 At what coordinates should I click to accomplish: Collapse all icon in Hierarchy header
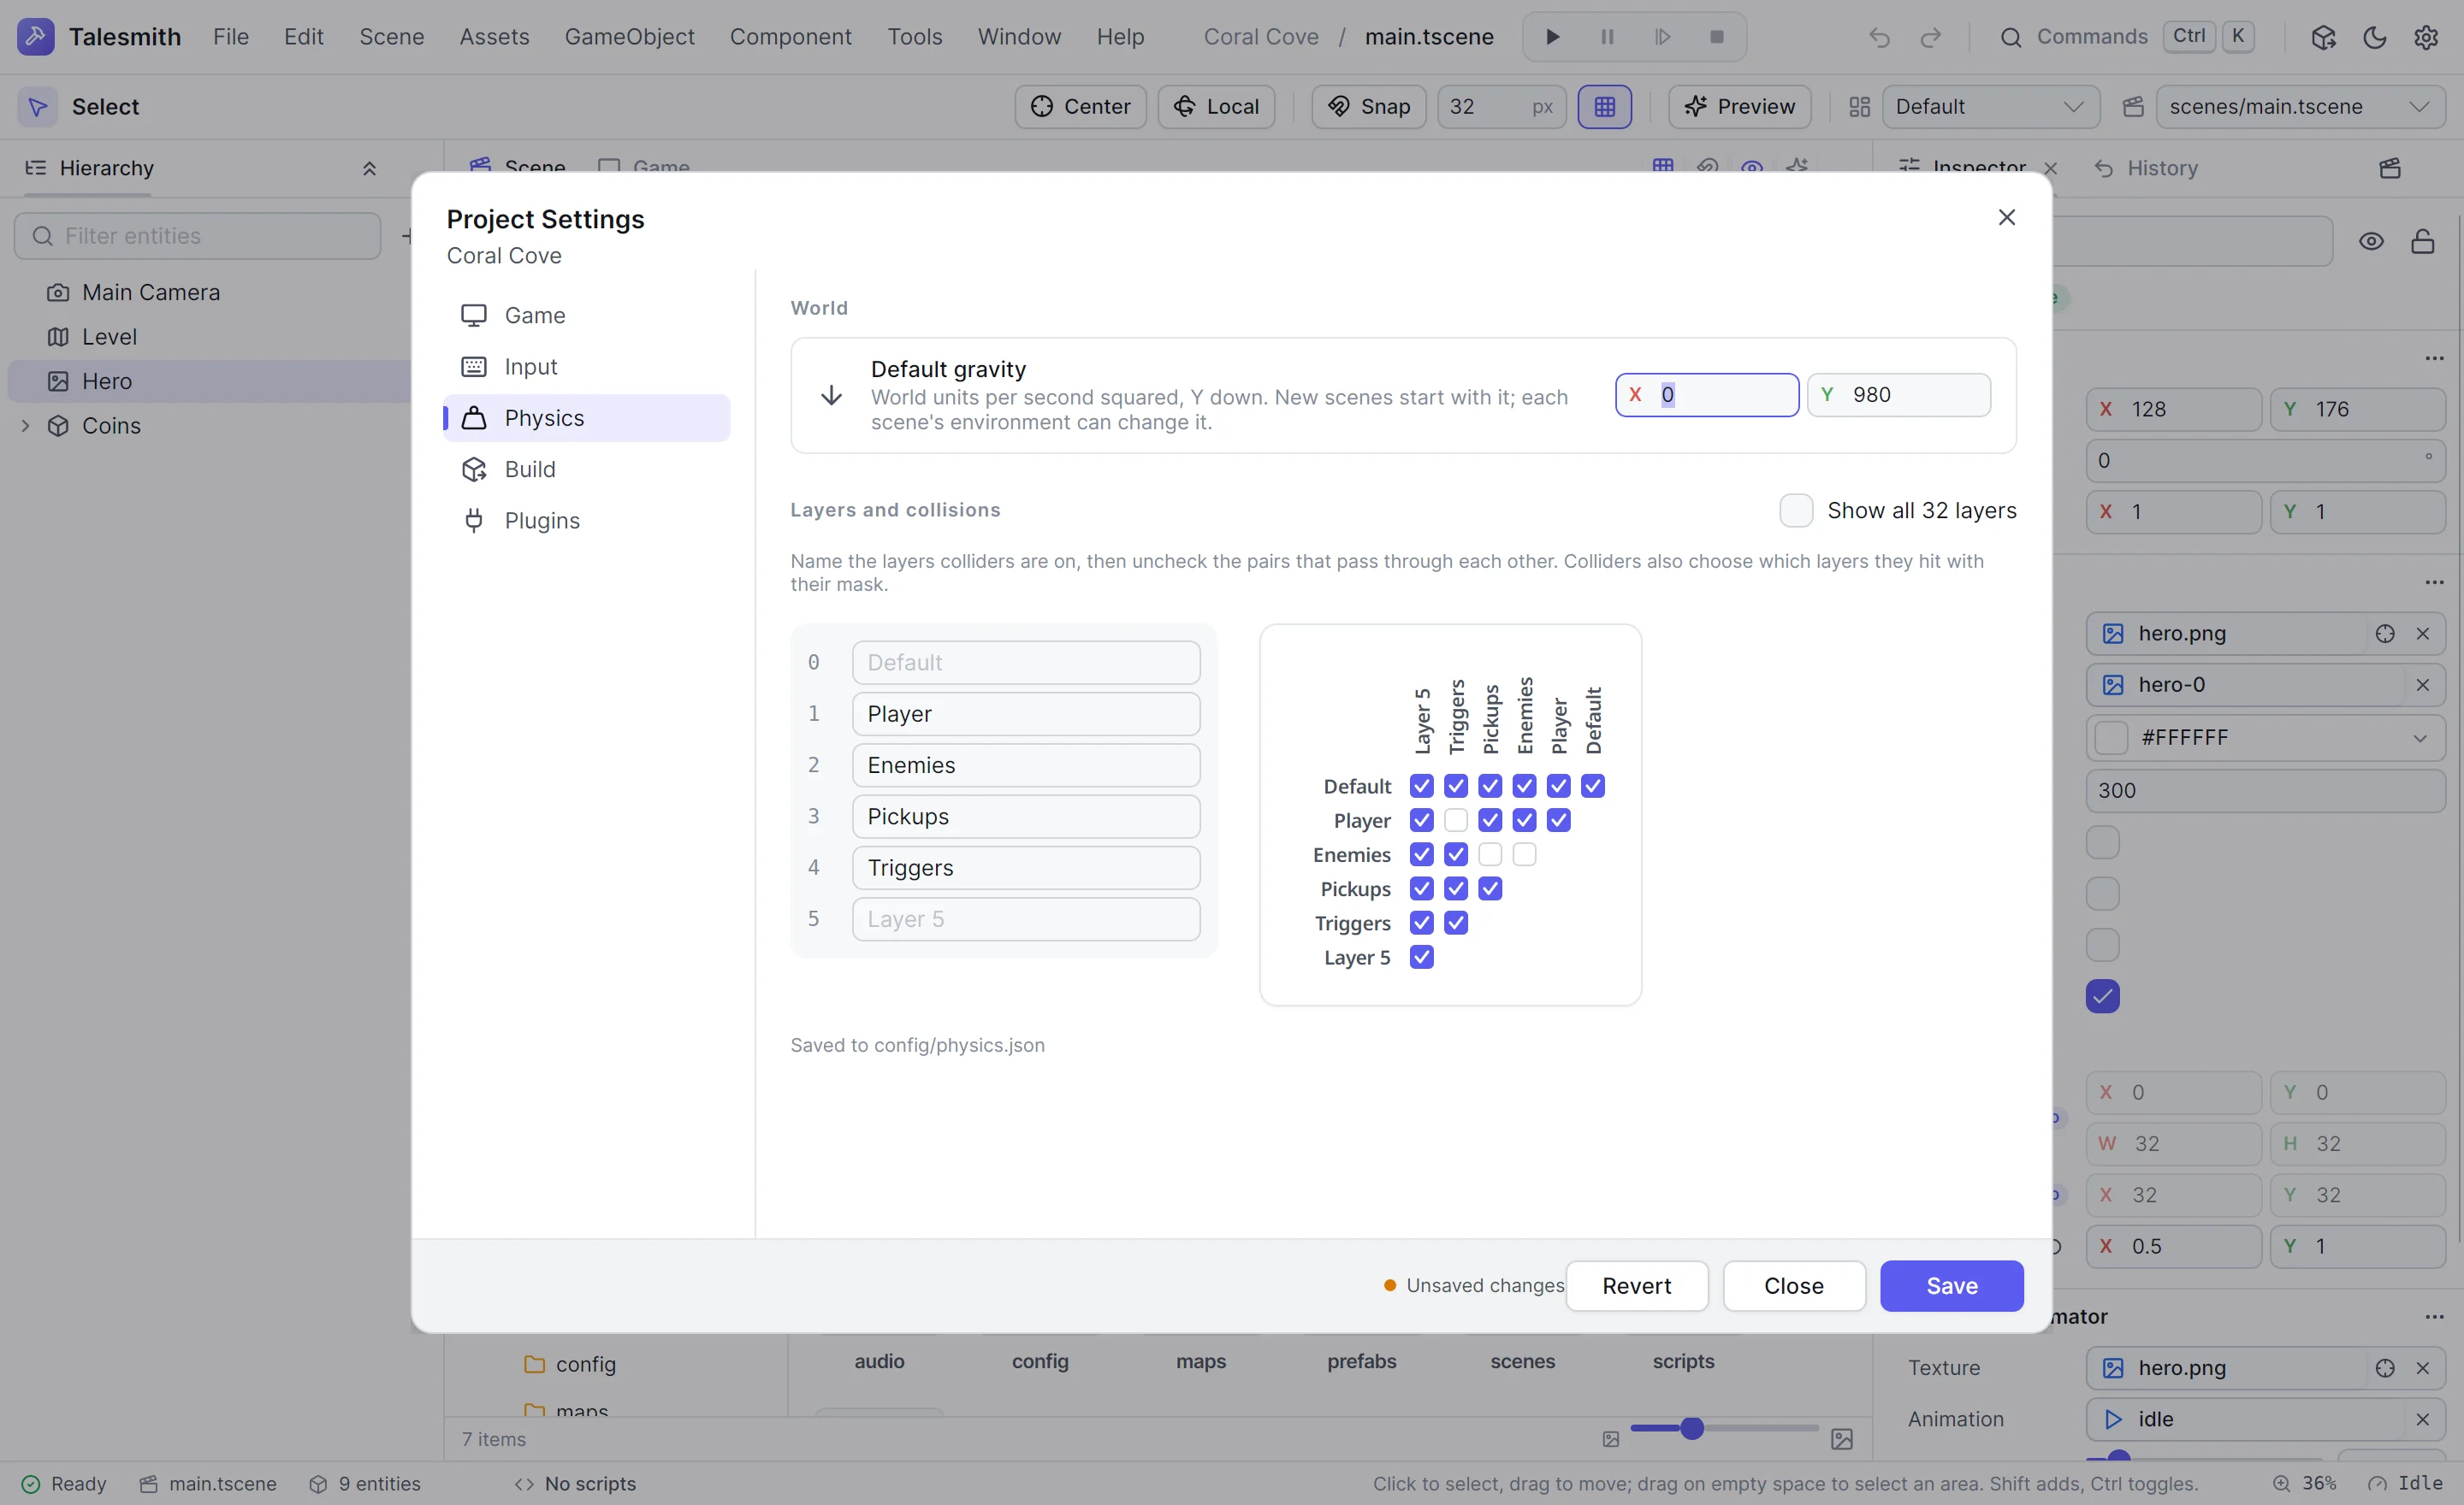pos(369,168)
